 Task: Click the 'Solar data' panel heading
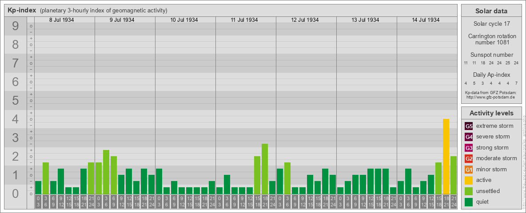pyautogui.click(x=491, y=11)
